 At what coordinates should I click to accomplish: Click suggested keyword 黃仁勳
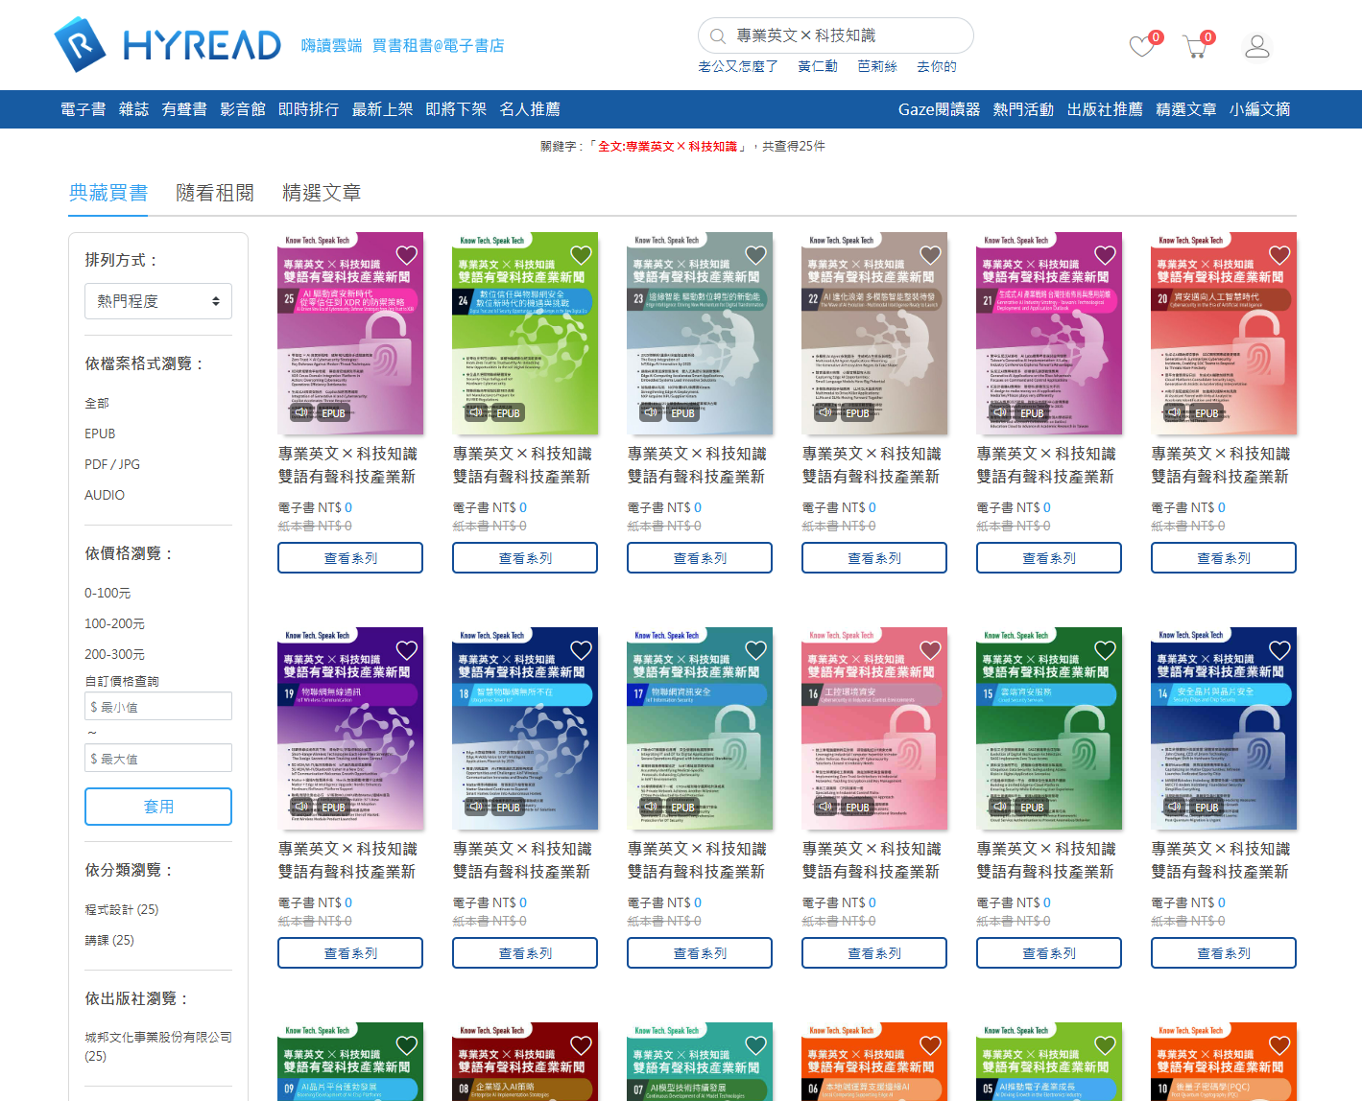tap(818, 66)
